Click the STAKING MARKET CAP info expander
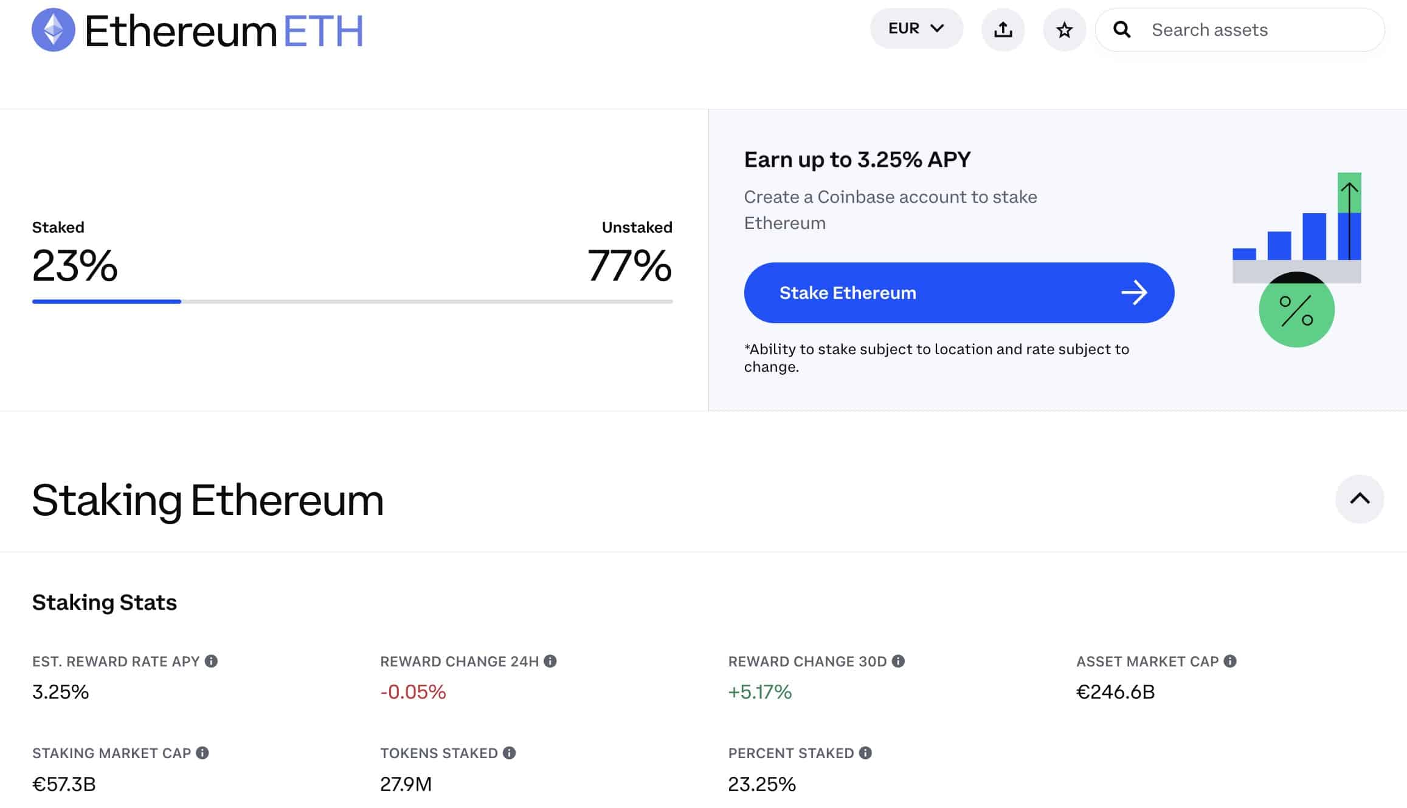This screenshot has width=1407, height=808. point(202,753)
